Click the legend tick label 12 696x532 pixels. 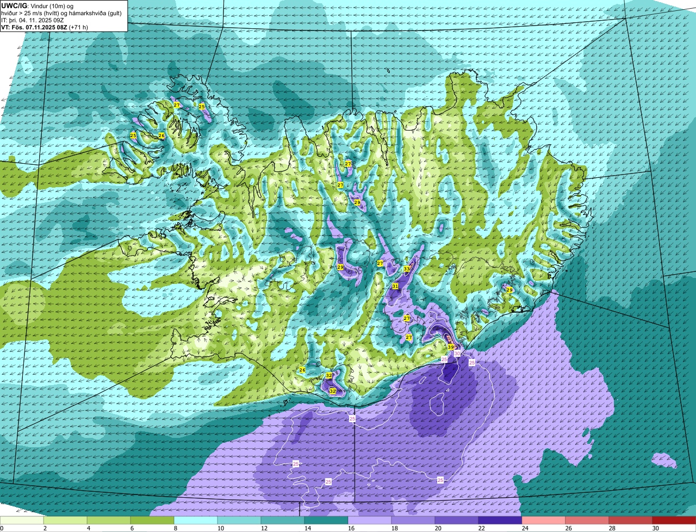click(263, 528)
